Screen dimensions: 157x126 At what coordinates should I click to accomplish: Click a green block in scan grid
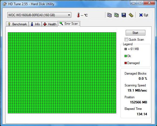[x=62, y=73]
